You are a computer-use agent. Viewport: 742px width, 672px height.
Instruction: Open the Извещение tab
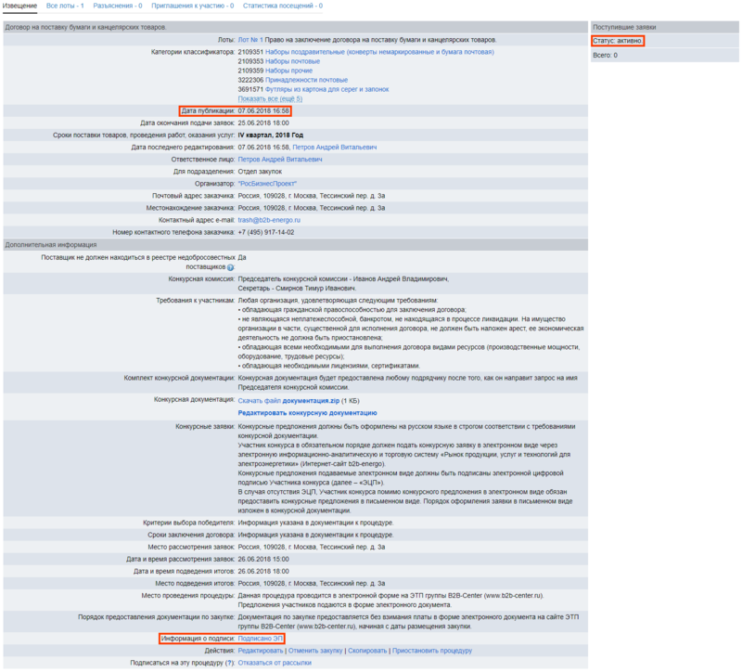(x=19, y=6)
